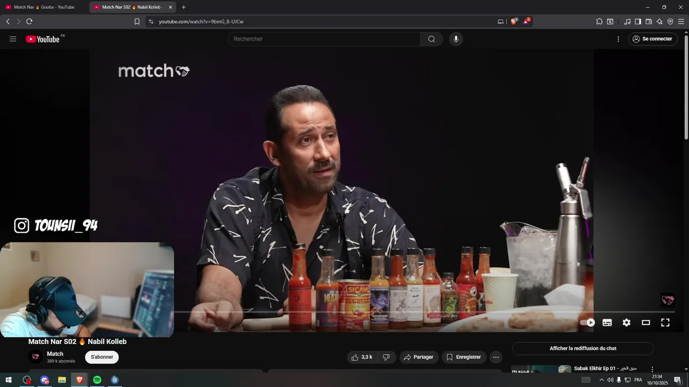Open the clock showing 21:34
The width and height of the screenshot is (689, 387).
[657, 380]
